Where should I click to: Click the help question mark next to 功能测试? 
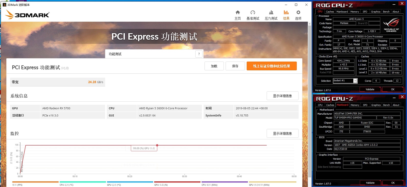coord(199,54)
